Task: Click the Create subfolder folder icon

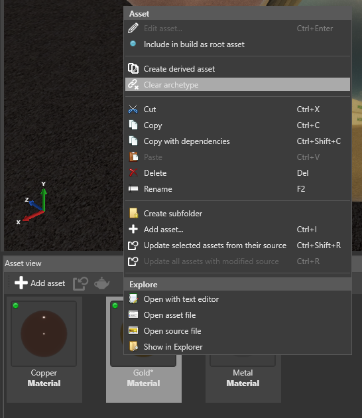Action: [133, 213]
